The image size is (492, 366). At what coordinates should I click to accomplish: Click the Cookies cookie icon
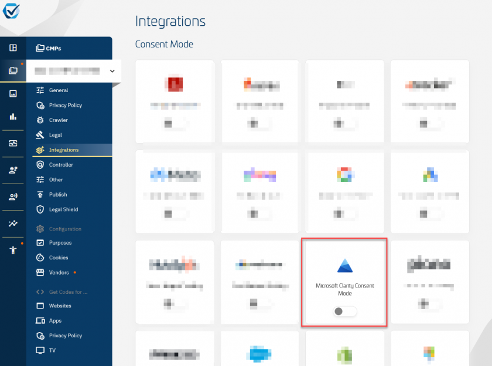click(40, 257)
